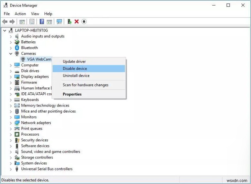Select the Human Interface Devices label
The height and width of the screenshot is (184, 251).
pos(36,88)
